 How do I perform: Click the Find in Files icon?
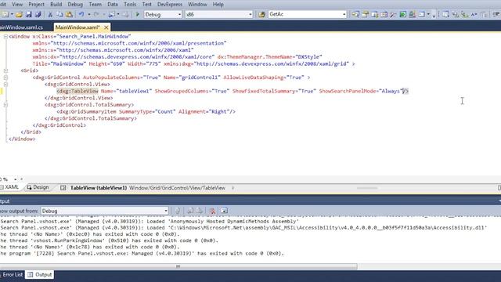coord(261,14)
